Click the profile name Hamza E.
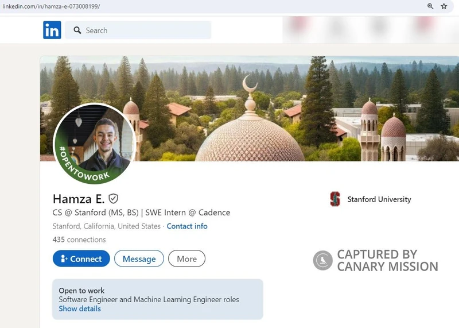This screenshot has height=328, width=459. (79, 199)
